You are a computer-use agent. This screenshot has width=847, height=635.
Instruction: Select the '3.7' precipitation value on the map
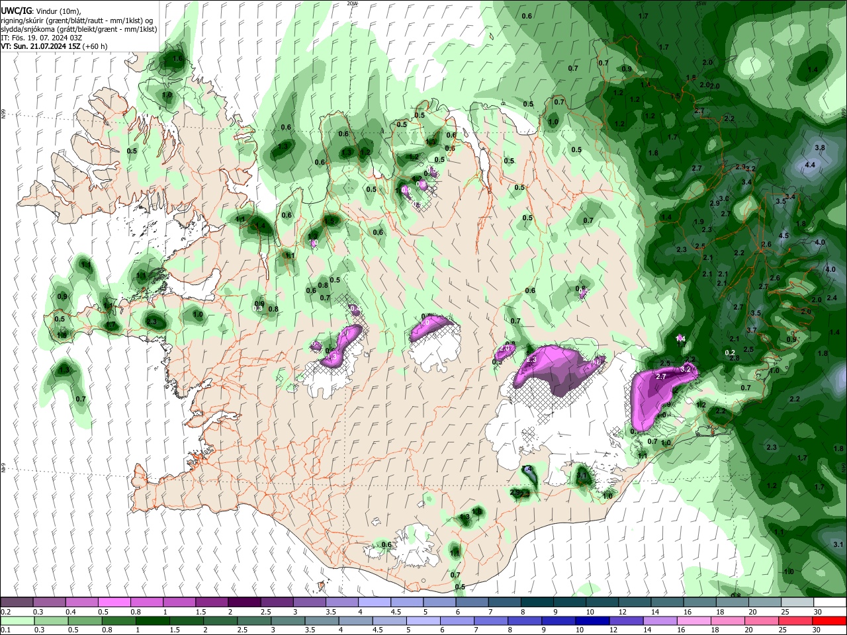751,330
